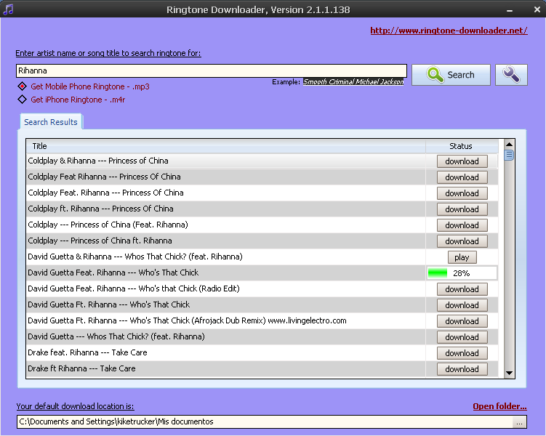This screenshot has height=436, width=546.
Task: Click the wrench settings icon button
Action: [x=511, y=74]
